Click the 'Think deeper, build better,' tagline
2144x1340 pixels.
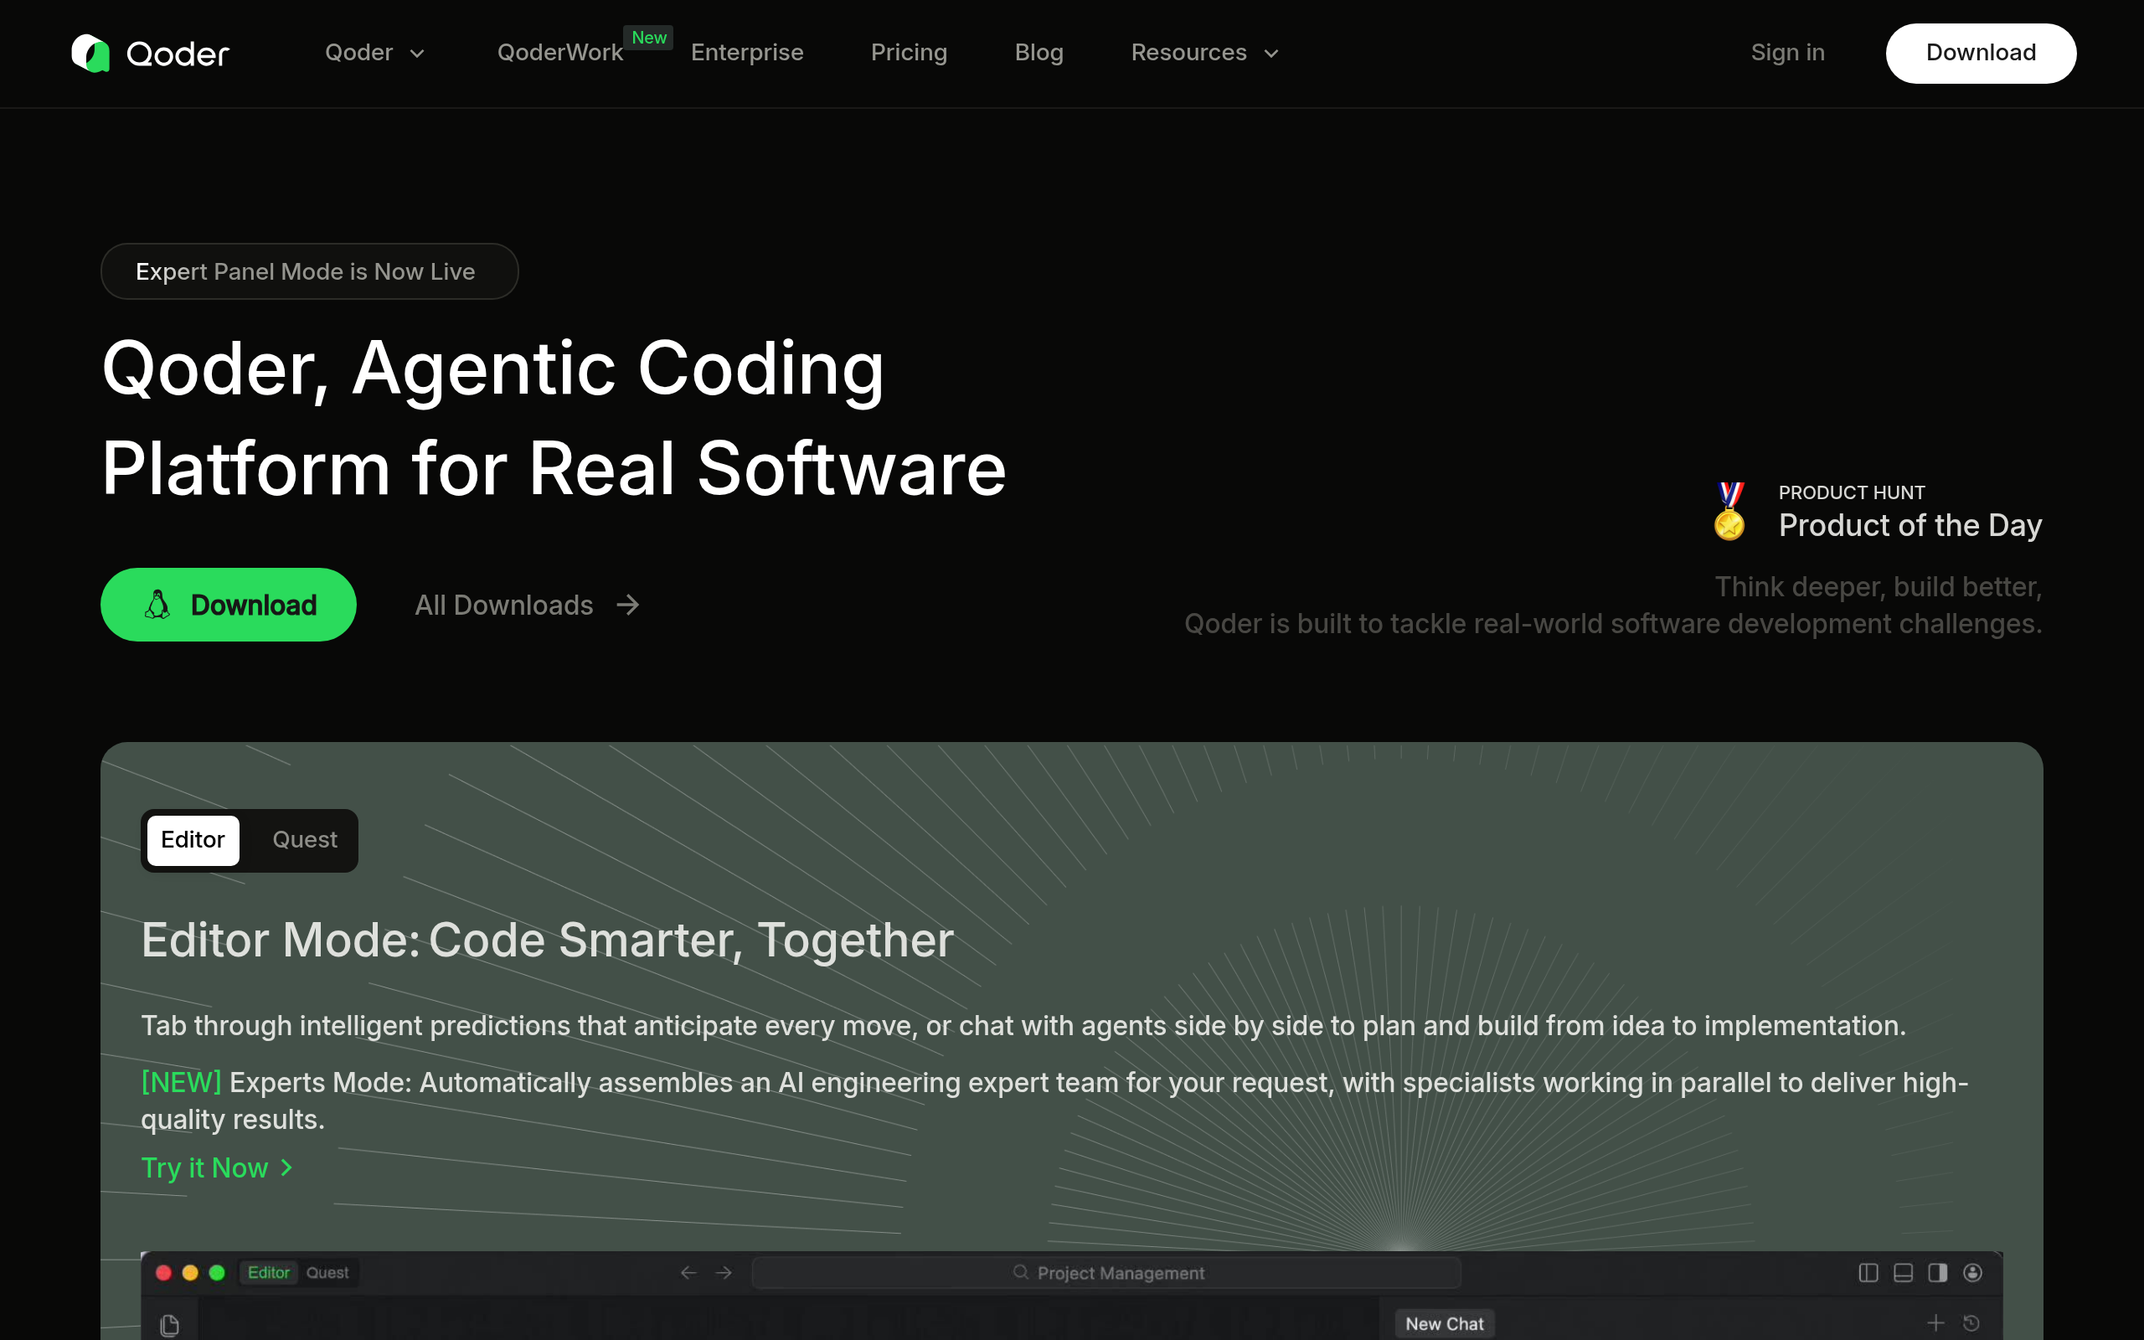pos(1879,587)
